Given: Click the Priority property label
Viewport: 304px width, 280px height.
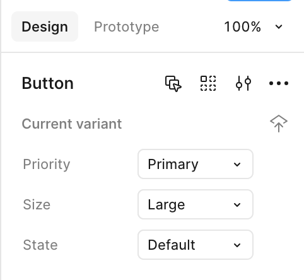Looking at the screenshot, I should click(47, 165).
